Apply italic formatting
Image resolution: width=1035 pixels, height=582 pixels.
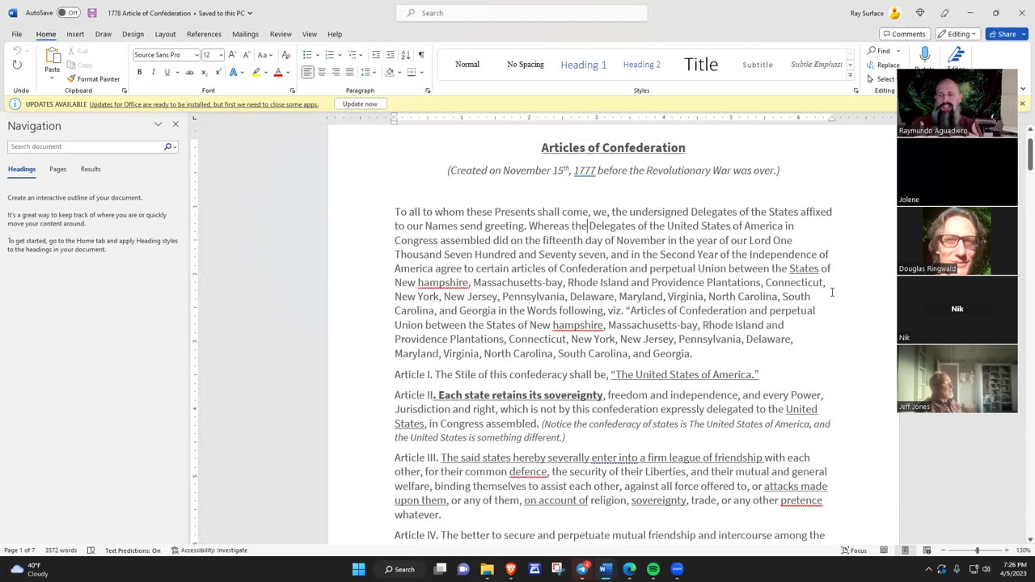(x=153, y=72)
